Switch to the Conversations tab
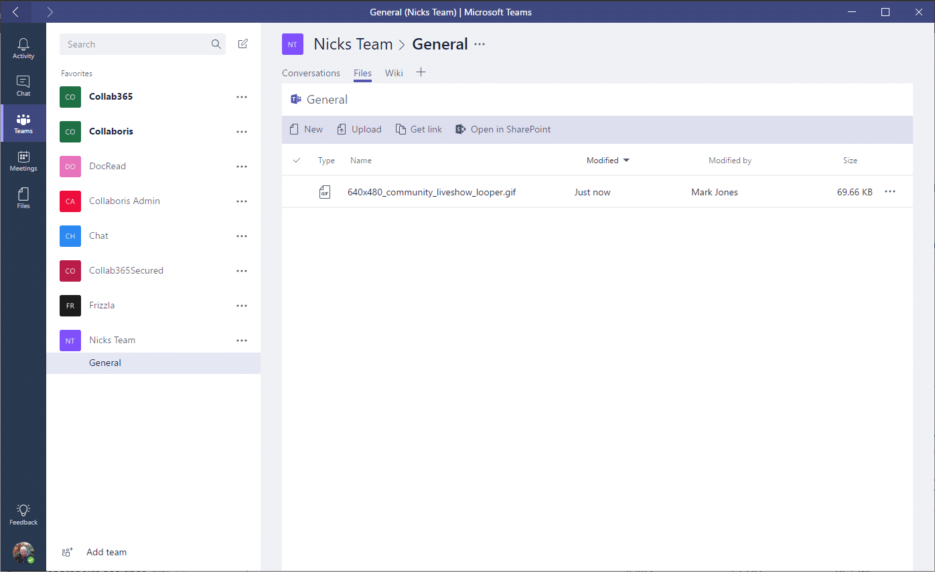 coord(311,73)
